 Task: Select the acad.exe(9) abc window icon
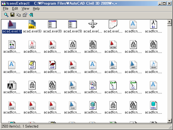(x=73, y=24)
